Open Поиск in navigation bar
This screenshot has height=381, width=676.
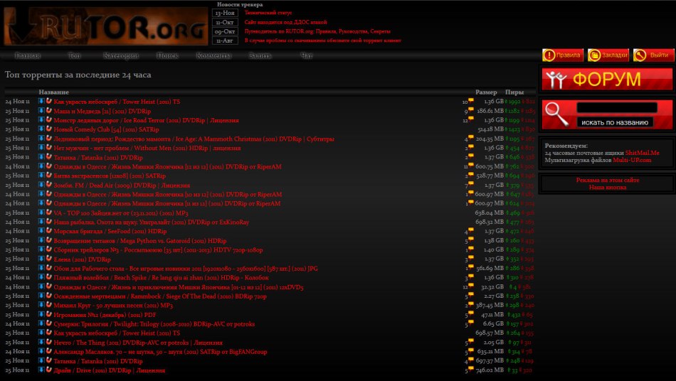point(167,55)
